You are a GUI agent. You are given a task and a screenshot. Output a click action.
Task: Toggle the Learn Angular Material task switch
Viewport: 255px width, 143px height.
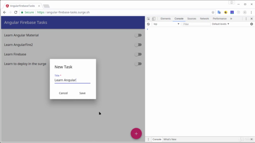(x=138, y=35)
